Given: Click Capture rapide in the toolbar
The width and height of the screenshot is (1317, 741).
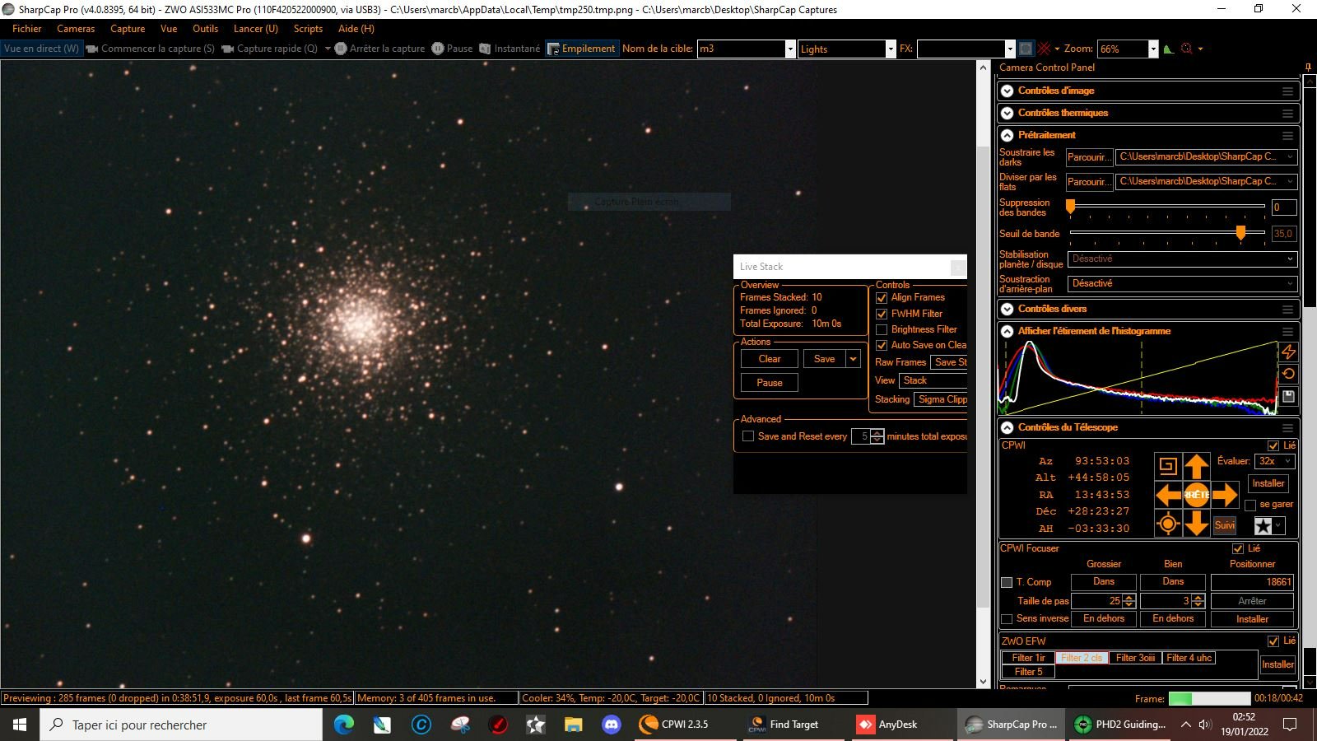Looking at the screenshot, I should coord(269,49).
